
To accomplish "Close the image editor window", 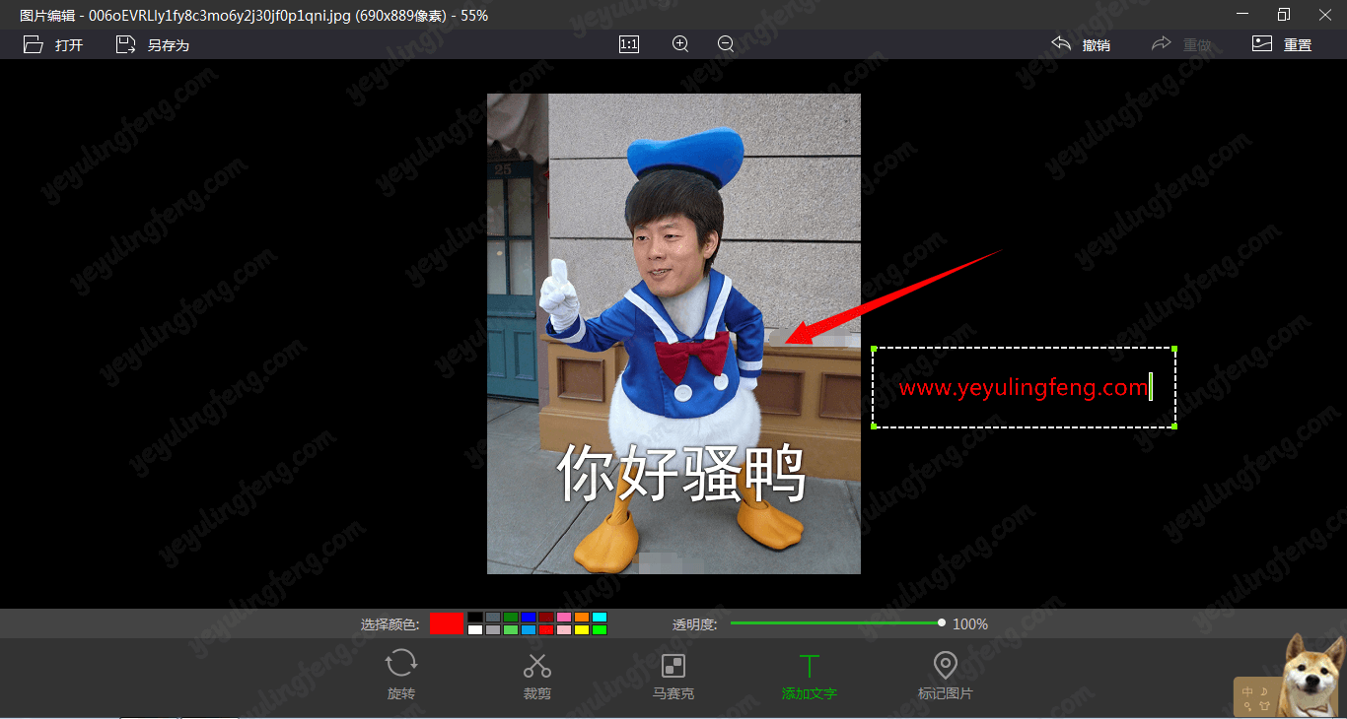I will click(x=1325, y=15).
